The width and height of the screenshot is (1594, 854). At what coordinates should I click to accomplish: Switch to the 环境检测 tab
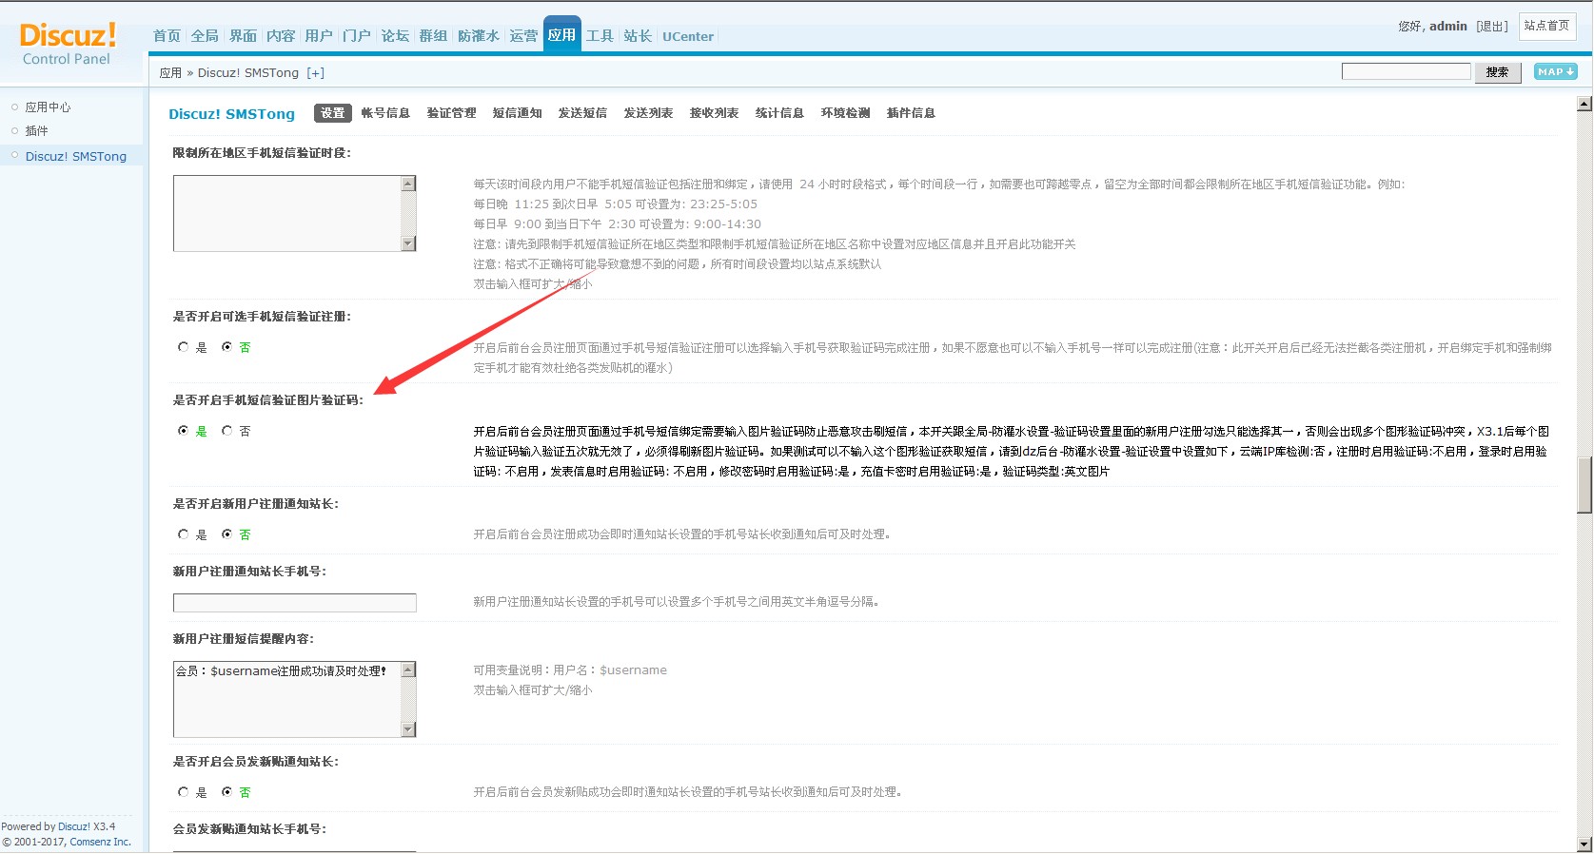[x=845, y=113]
